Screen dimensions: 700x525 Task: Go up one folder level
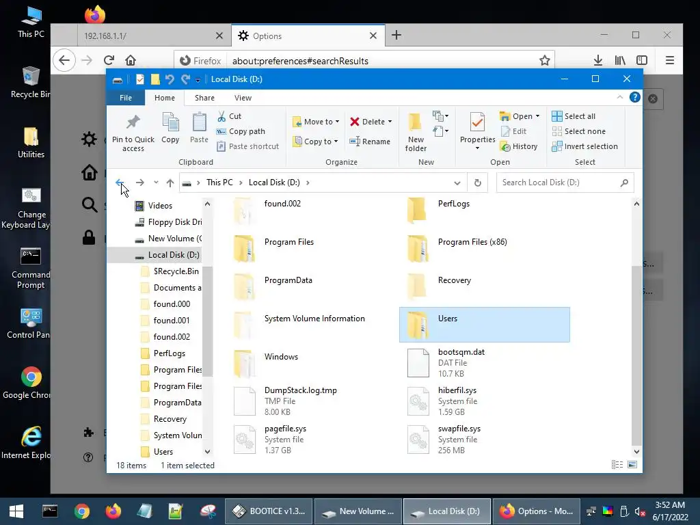pos(170,183)
